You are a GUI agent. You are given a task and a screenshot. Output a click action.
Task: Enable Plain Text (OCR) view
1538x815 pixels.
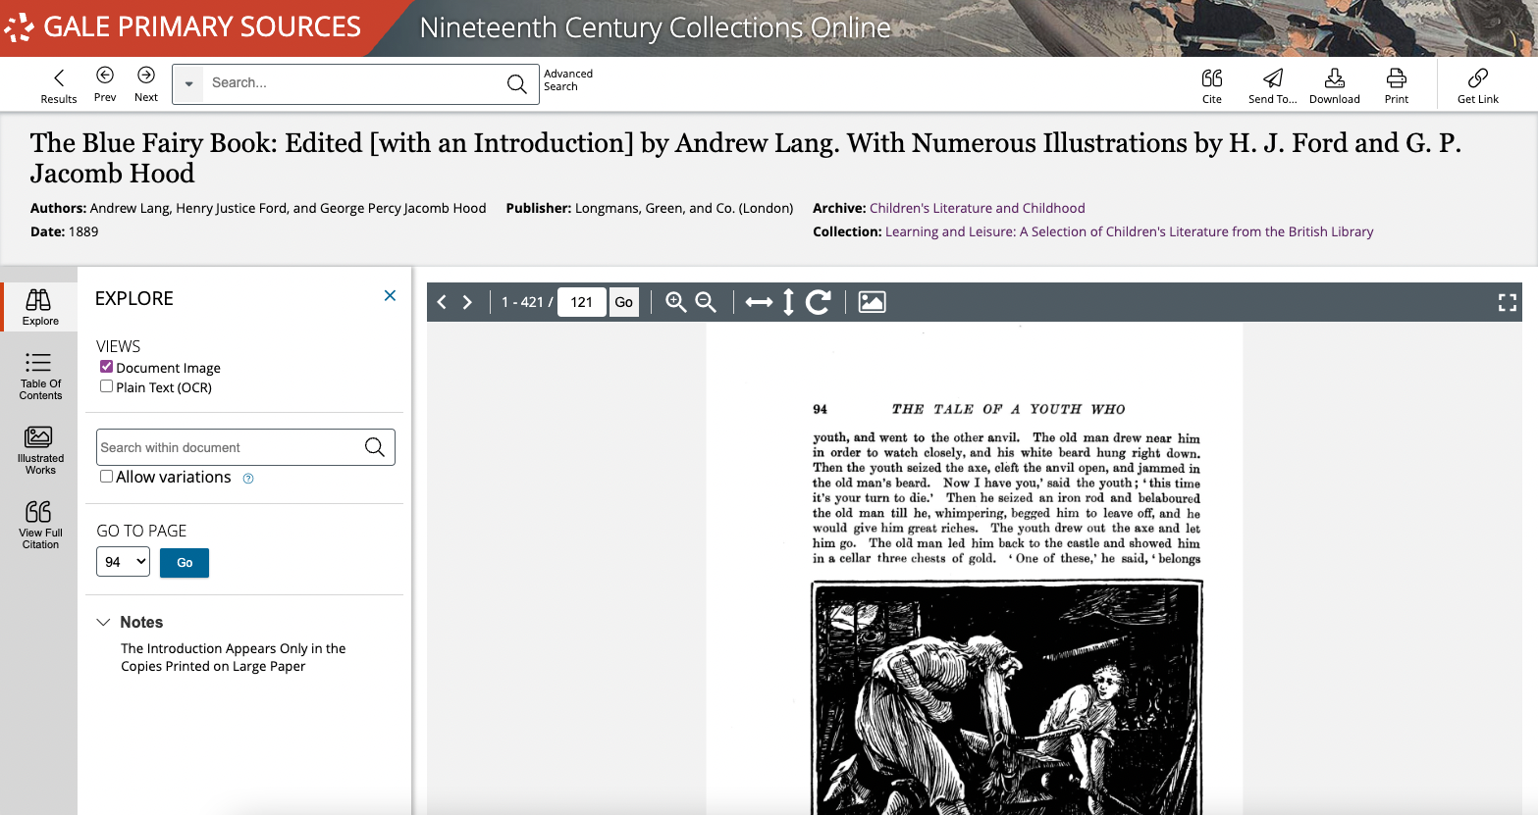[106, 386]
